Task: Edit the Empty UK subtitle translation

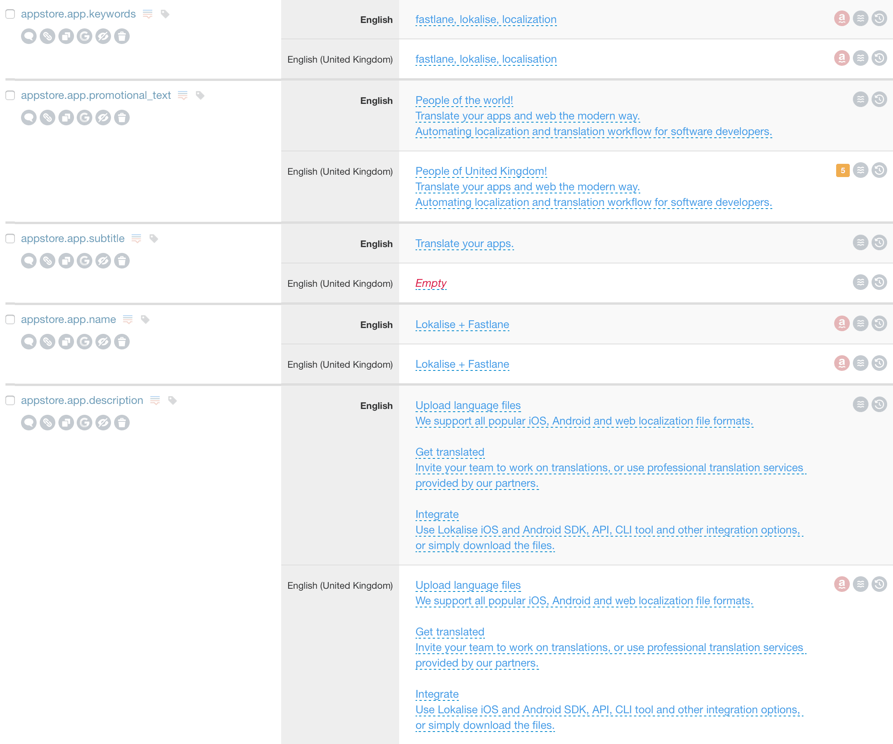Action: pyautogui.click(x=431, y=283)
